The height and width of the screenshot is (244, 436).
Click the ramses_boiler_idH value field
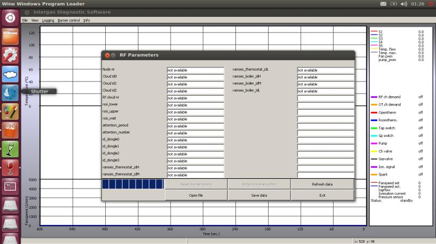point(325,77)
